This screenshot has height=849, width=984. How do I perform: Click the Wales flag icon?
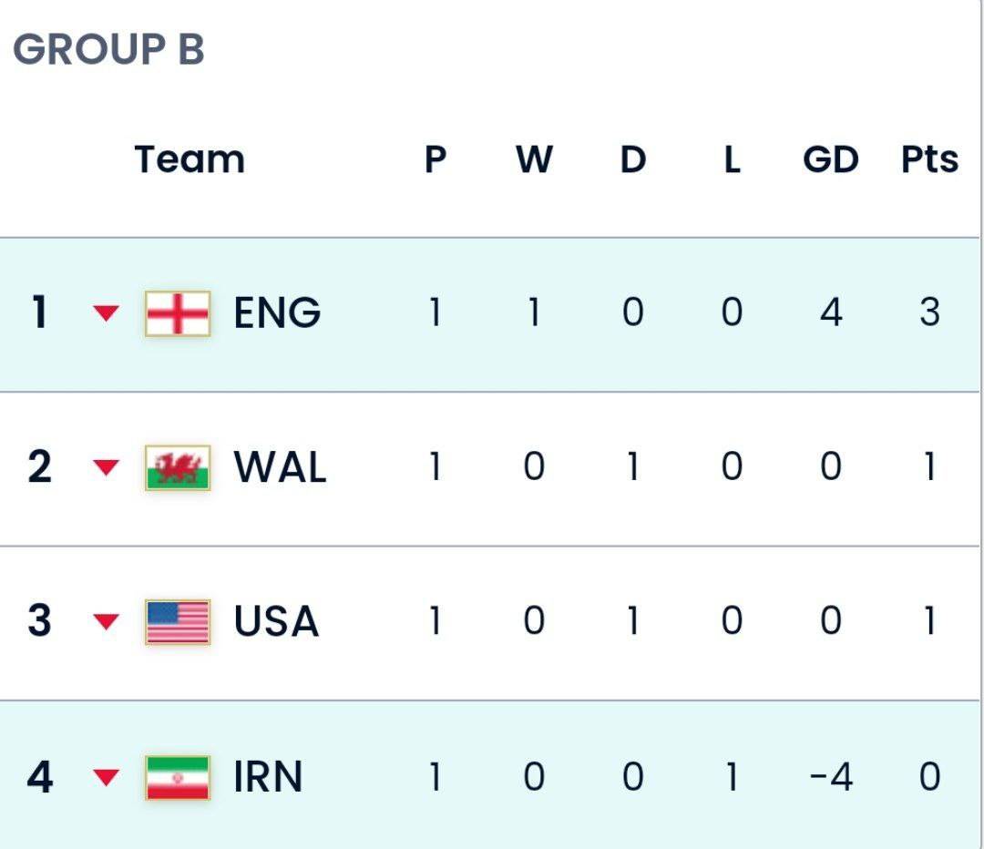[178, 467]
